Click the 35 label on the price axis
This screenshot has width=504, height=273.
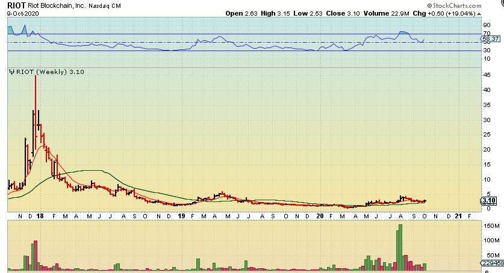pos(487,105)
